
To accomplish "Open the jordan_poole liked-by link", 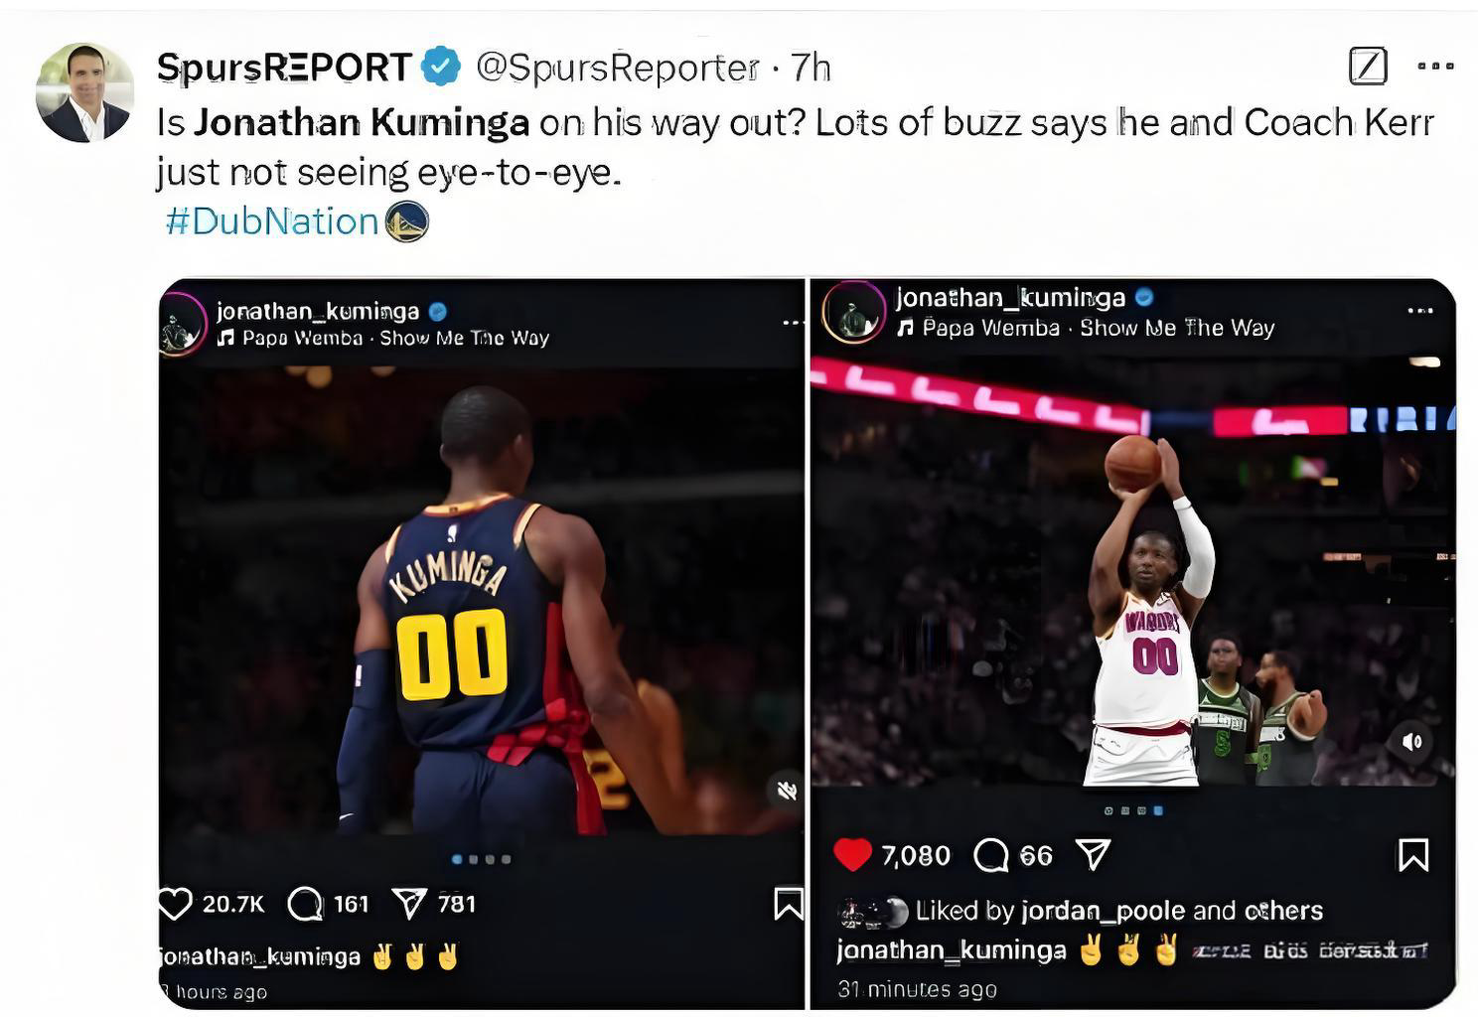I will coord(1103,910).
